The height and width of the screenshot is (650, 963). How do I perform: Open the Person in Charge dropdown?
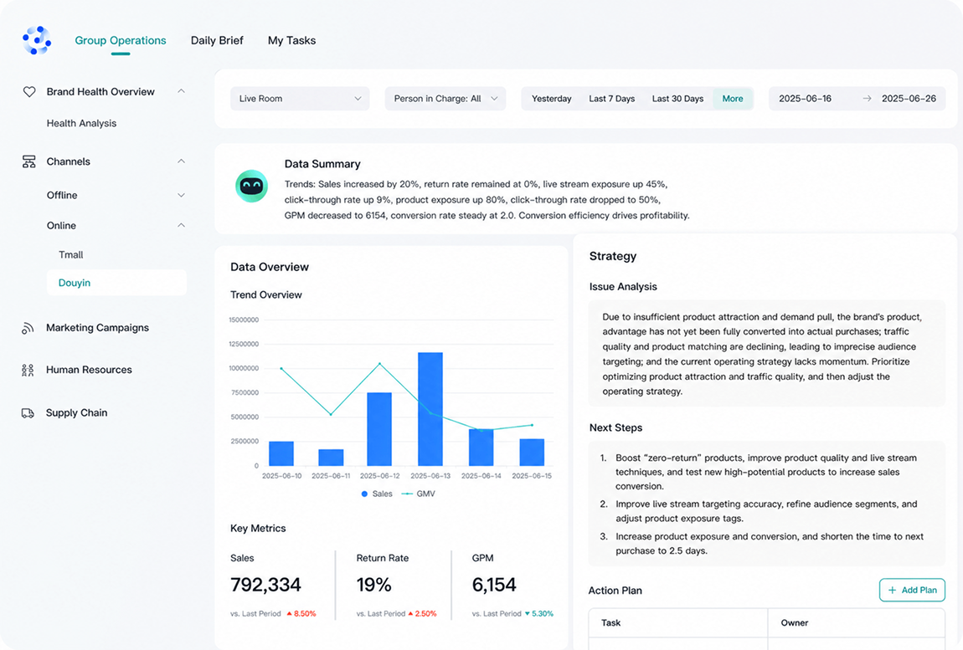coord(445,98)
